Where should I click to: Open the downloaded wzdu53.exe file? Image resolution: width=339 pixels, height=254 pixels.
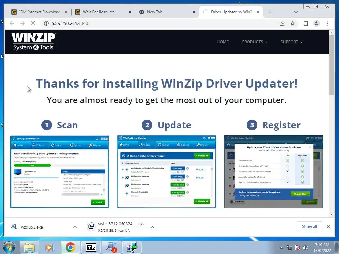point(32,227)
